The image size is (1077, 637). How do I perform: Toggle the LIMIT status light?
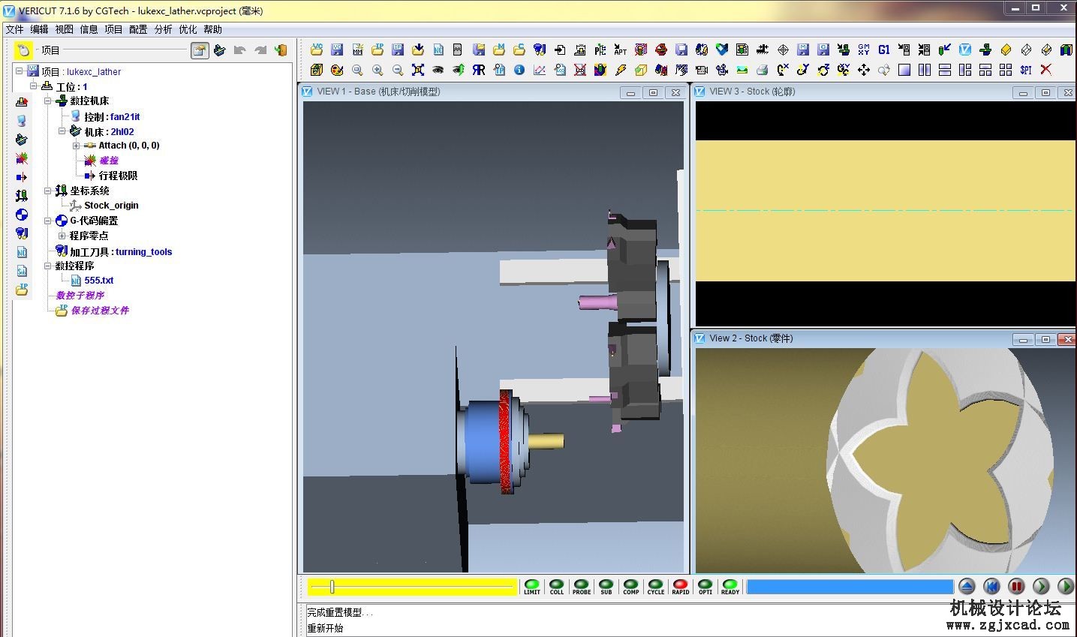pyautogui.click(x=532, y=587)
